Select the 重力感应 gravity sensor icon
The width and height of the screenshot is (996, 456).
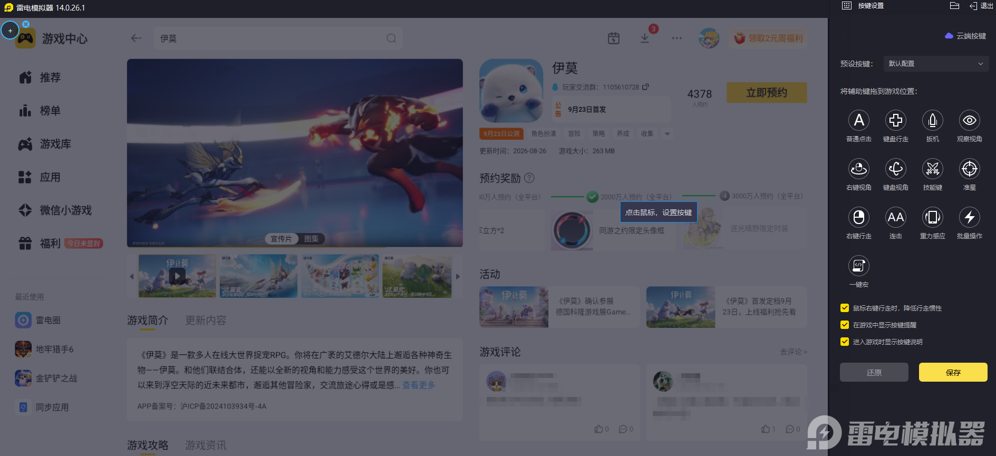[x=933, y=217]
